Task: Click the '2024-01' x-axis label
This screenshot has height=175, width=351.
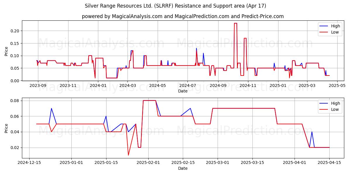Action: pos(98,86)
